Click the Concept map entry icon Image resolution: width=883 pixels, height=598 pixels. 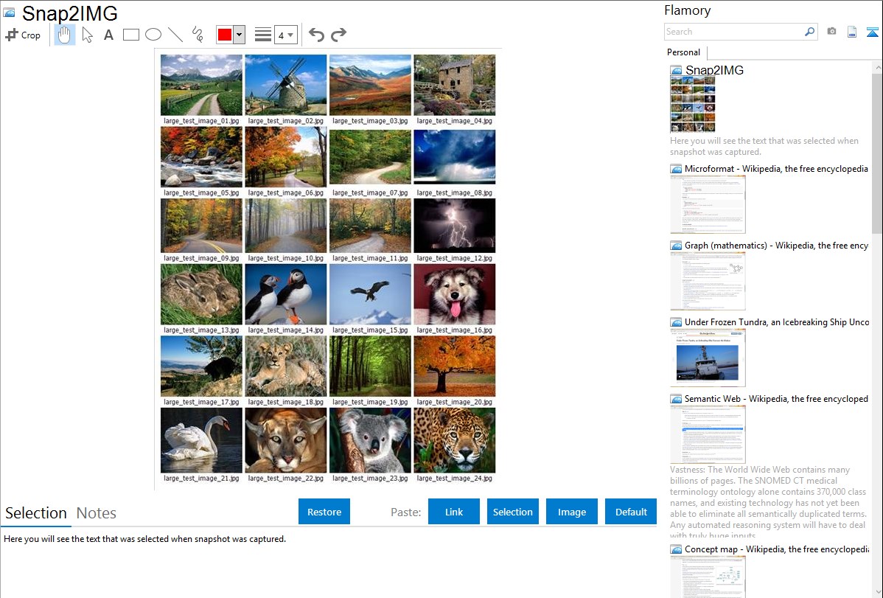click(676, 549)
